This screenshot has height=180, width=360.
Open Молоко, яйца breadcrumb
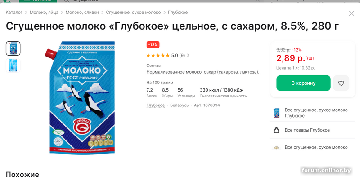[x=44, y=13]
